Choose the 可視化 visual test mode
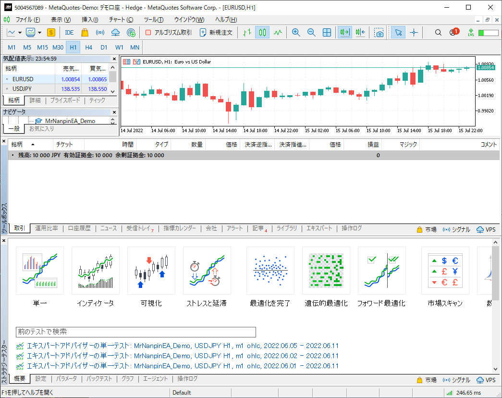Screen dimensions: 502x398 [151, 277]
